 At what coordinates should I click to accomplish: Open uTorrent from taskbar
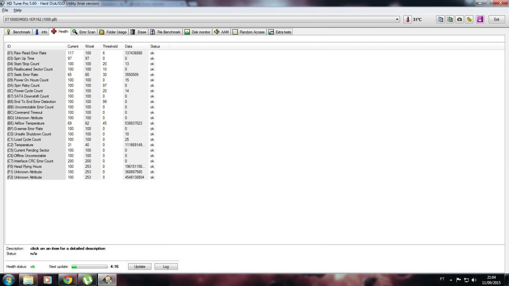[88, 280]
